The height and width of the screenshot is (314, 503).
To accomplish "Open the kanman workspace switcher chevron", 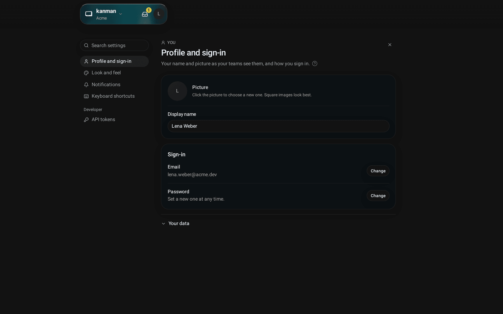I will 121,14.
